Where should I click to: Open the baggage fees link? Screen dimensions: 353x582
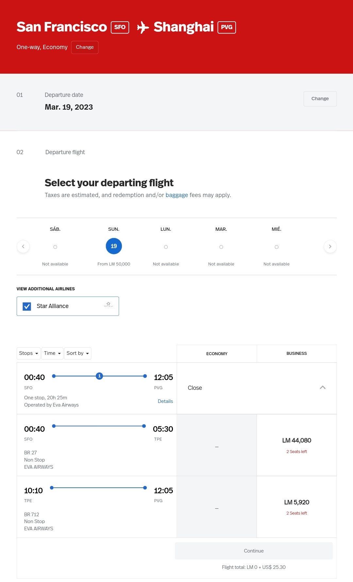(x=176, y=195)
